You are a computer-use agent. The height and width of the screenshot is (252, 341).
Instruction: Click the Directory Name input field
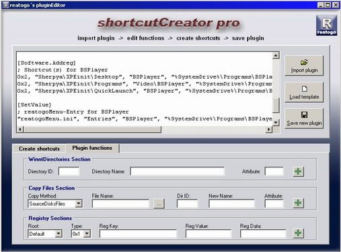(x=177, y=171)
